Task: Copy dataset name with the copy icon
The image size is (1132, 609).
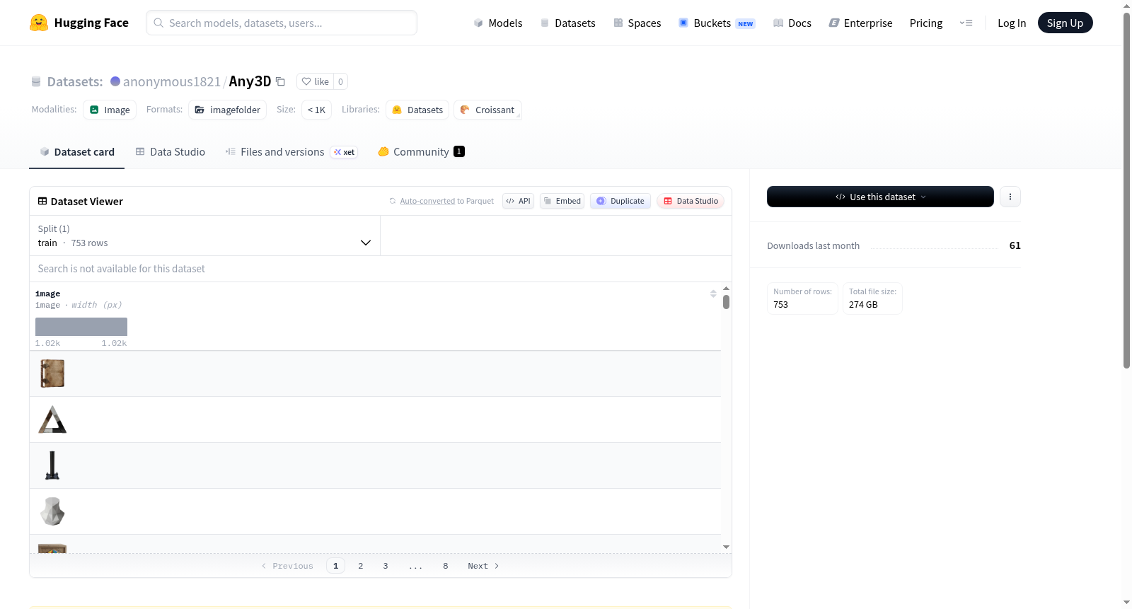Action: coord(280,81)
